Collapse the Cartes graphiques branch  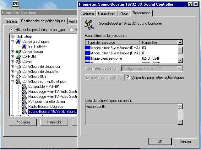(x=12, y=42)
